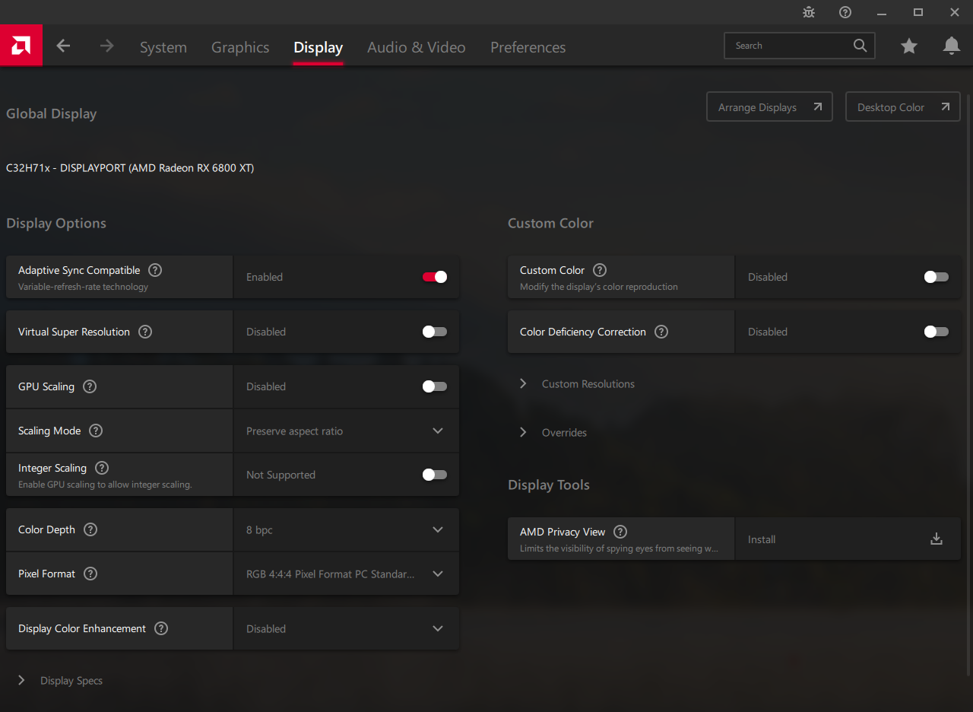
Task: Open the bug report icon
Action: click(x=809, y=12)
